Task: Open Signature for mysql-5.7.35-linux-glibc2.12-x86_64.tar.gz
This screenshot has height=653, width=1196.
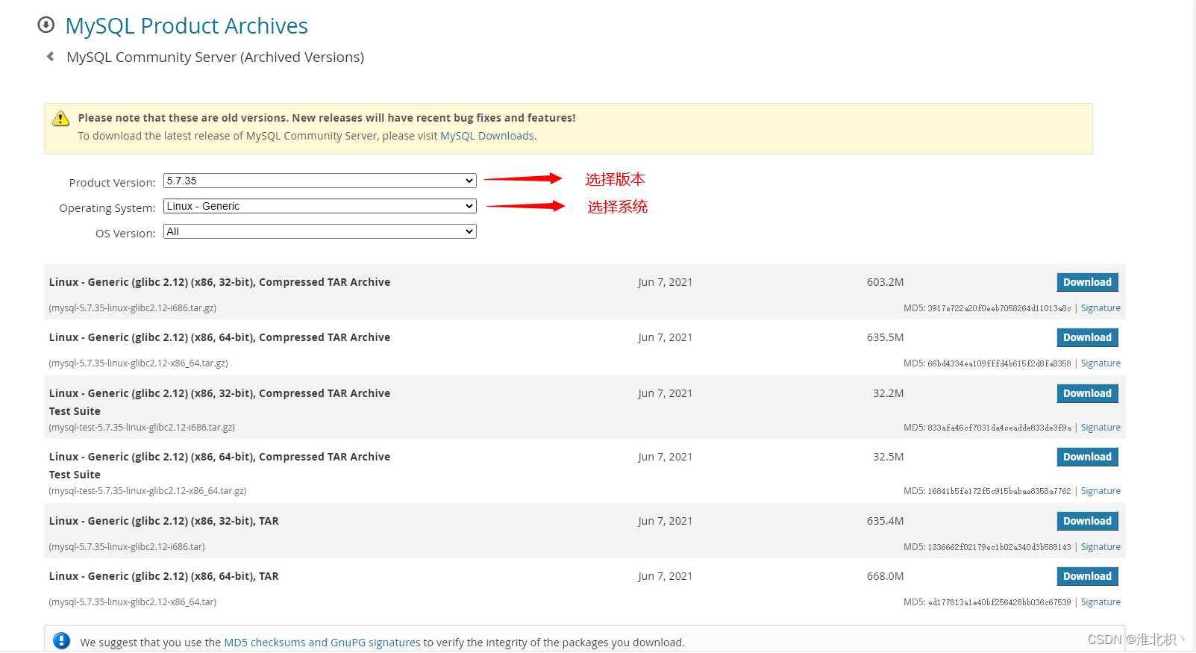Action: pyautogui.click(x=1100, y=363)
